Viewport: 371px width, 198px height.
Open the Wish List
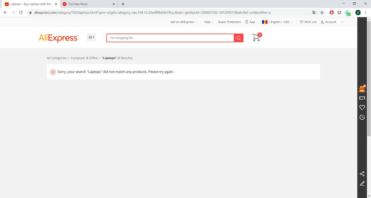pos(308,22)
